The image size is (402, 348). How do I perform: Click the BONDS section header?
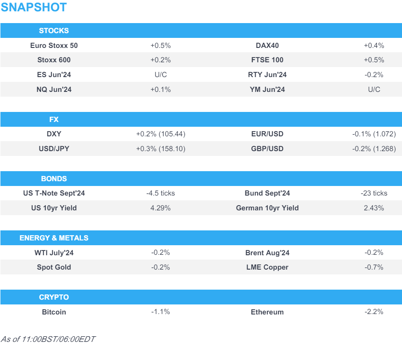[54, 179]
